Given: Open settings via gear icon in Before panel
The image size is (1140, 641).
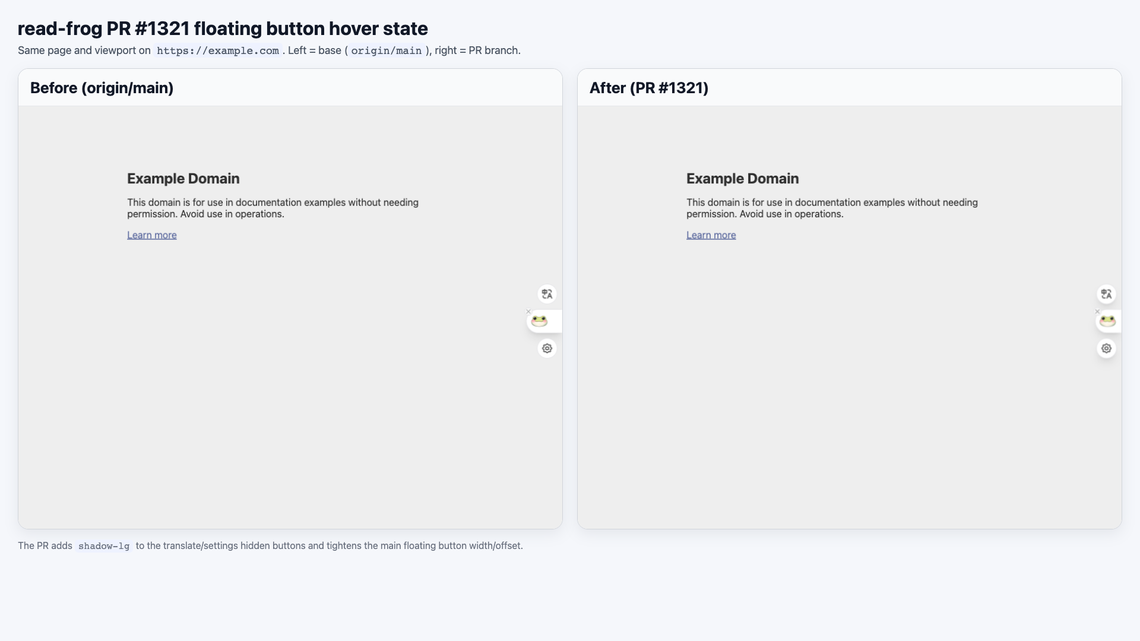Looking at the screenshot, I should [x=547, y=348].
